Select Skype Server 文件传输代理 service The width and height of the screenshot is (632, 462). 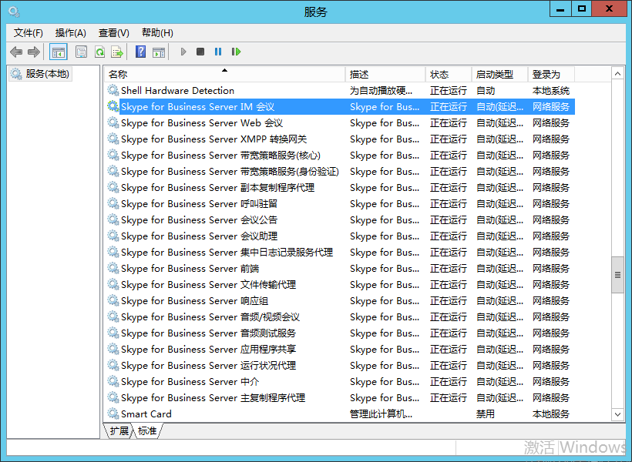pos(340,284)
